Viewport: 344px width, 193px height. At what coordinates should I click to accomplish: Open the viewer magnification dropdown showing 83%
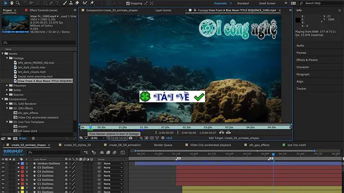[97, 138]
